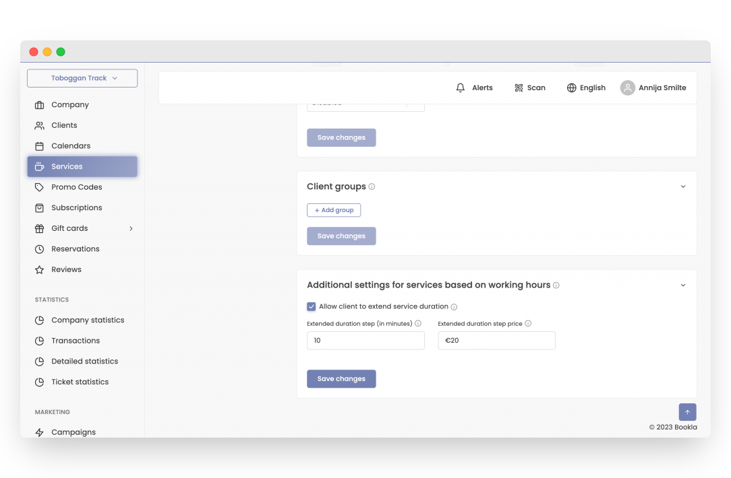
Task: Collapse the Client groups section
Action: 682,186
